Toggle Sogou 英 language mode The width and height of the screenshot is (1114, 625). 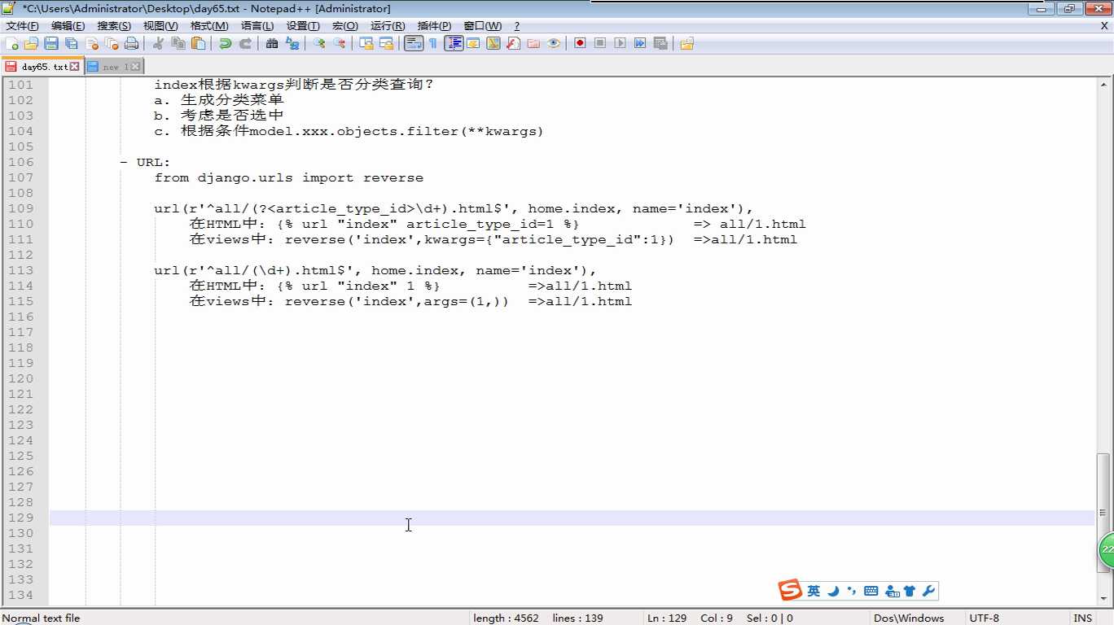pos(814,592)
